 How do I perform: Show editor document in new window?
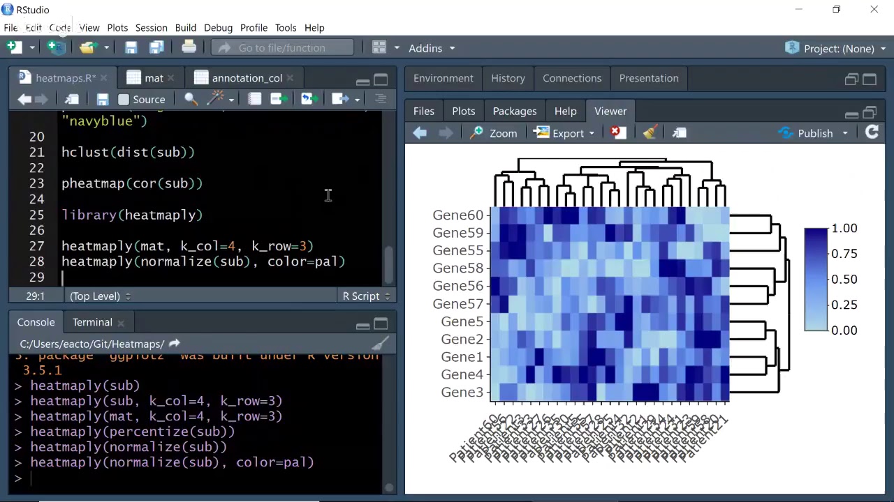pos(71,99)
